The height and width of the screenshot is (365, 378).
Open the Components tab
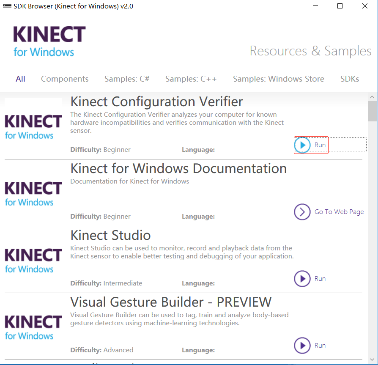[x=65, y=79]
